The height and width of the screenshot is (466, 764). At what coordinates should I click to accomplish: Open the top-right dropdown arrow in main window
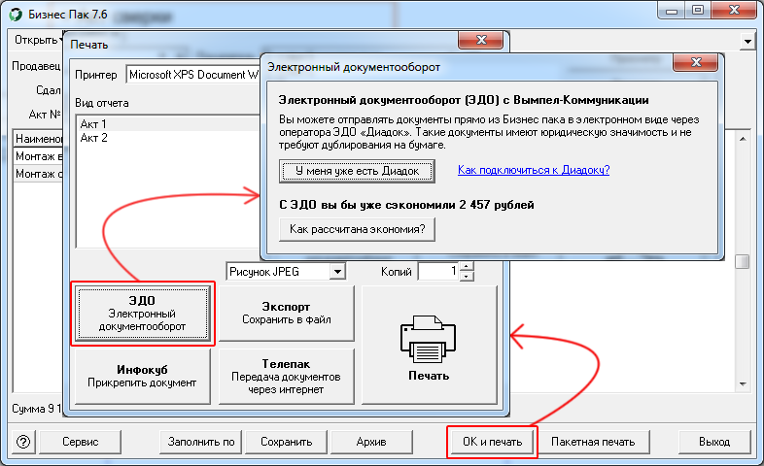point(747,42)
